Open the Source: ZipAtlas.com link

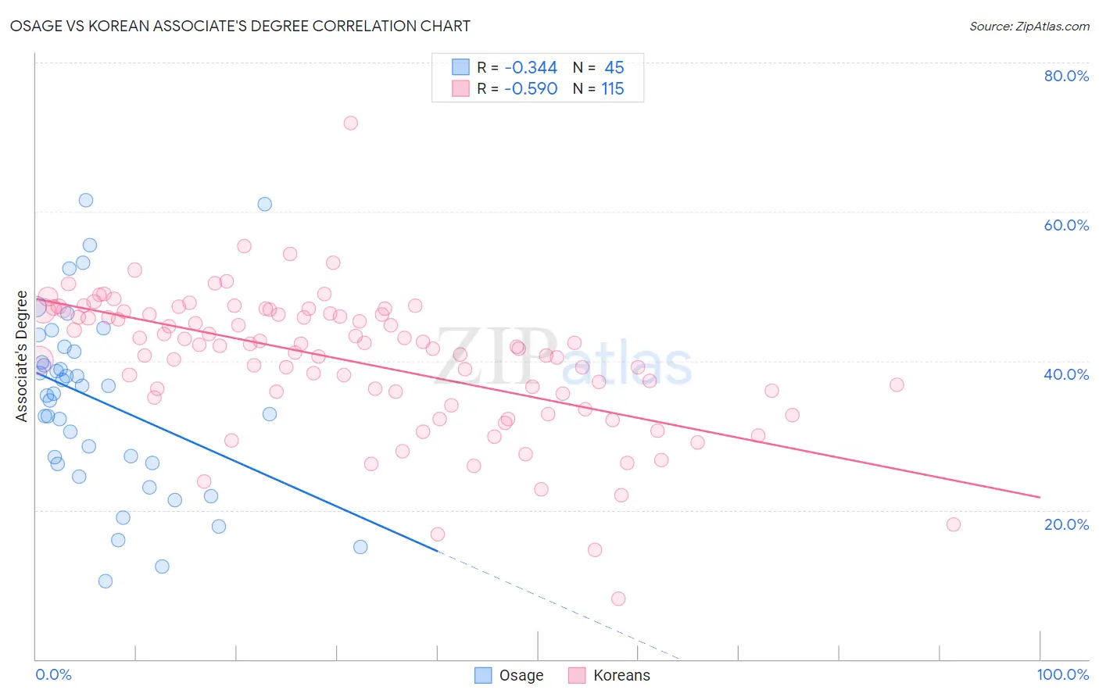coord(1029,26)
